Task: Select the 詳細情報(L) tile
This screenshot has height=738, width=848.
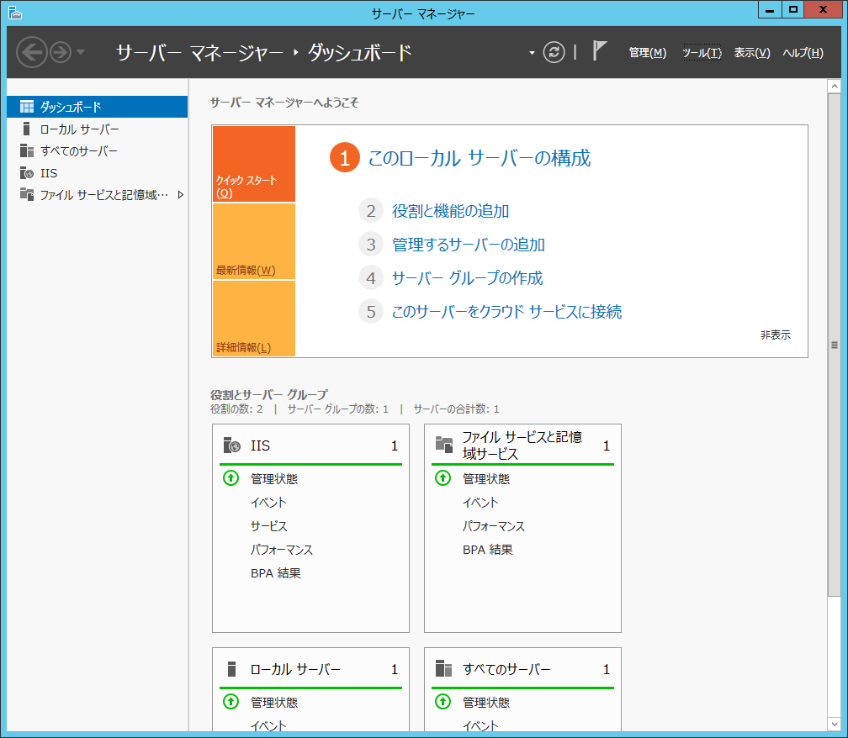Action: click(x=254, y=319)
